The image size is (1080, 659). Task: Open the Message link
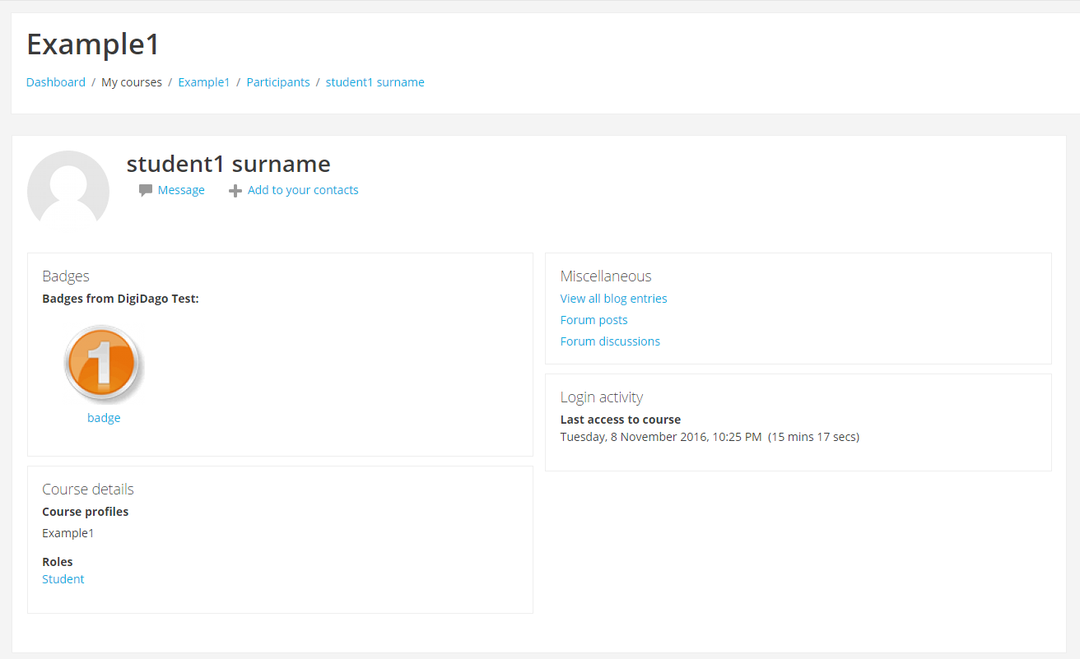pos(181,190)
